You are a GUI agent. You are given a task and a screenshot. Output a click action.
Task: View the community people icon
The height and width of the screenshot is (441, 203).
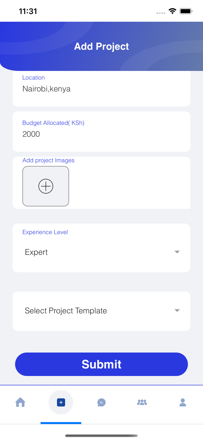(x=142, y=402)
